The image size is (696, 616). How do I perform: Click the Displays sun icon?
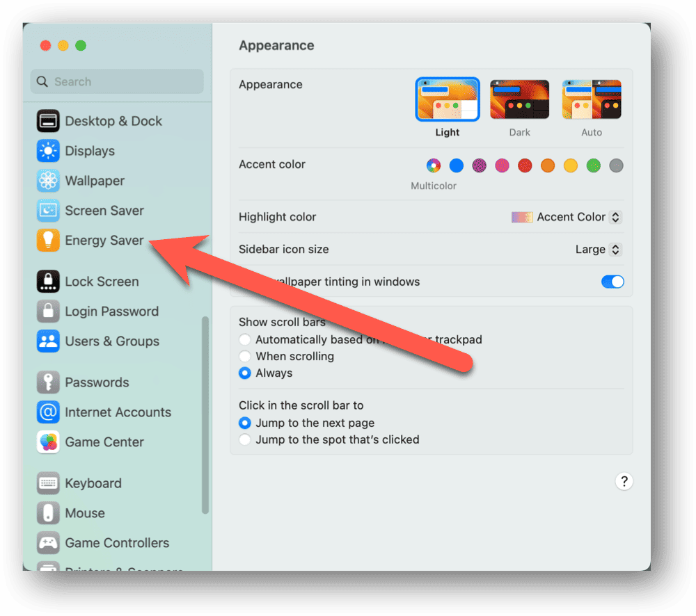click(x=48, y=151)
